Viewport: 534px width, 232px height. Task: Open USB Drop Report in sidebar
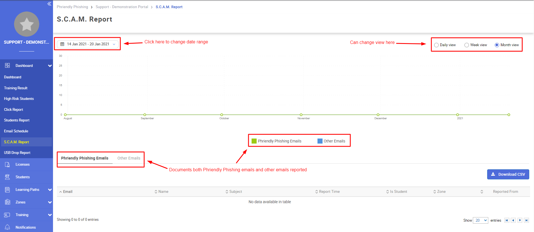(x=17, y=153)
